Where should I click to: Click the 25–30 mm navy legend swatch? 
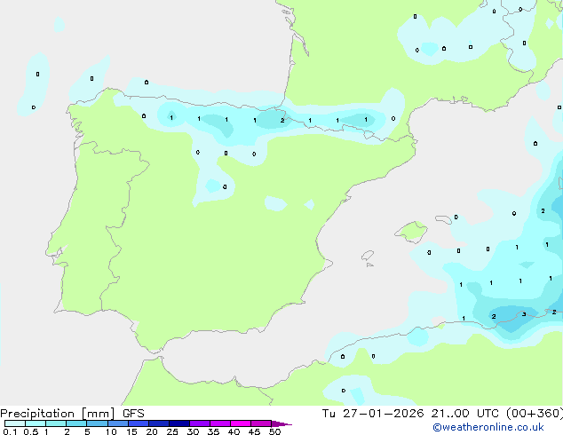click(x=179, y=423)
